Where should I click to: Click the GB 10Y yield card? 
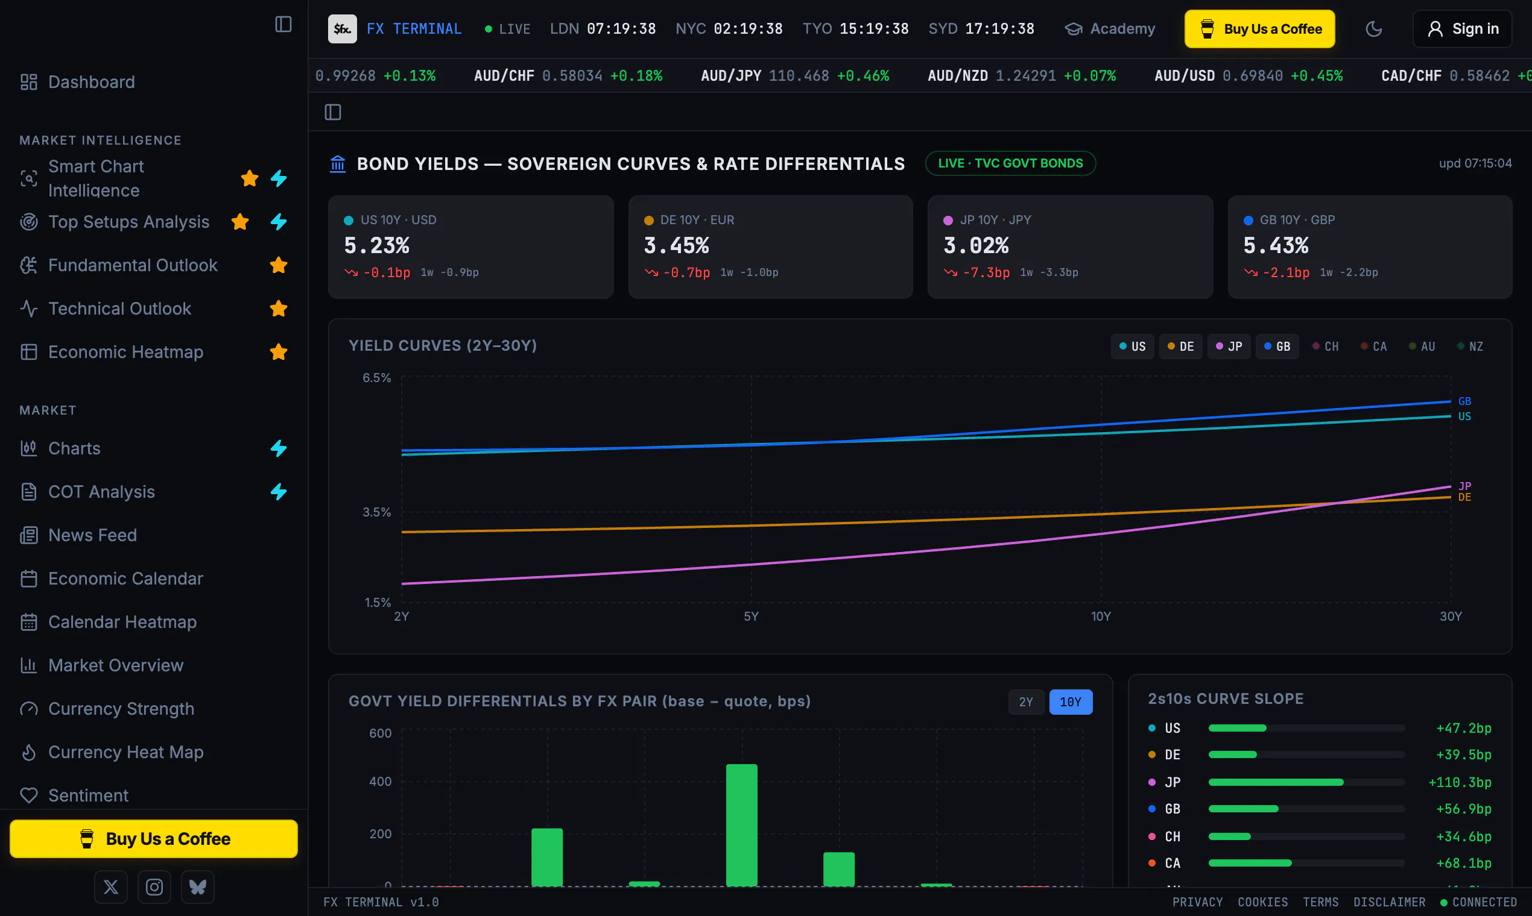[1370, 247]
